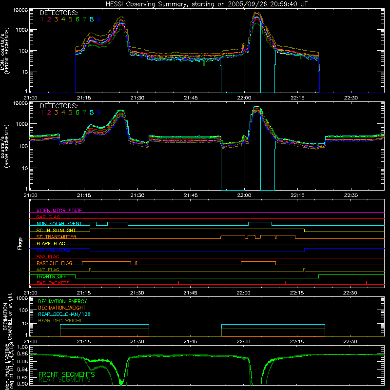Select olive detector 5 in rear segments legend
390x390 pixels.
70,113
